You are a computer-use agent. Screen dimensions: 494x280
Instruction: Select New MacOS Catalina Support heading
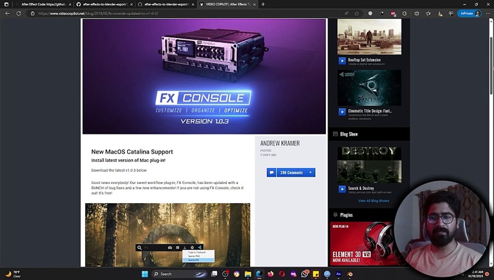[x=132, y=152]
